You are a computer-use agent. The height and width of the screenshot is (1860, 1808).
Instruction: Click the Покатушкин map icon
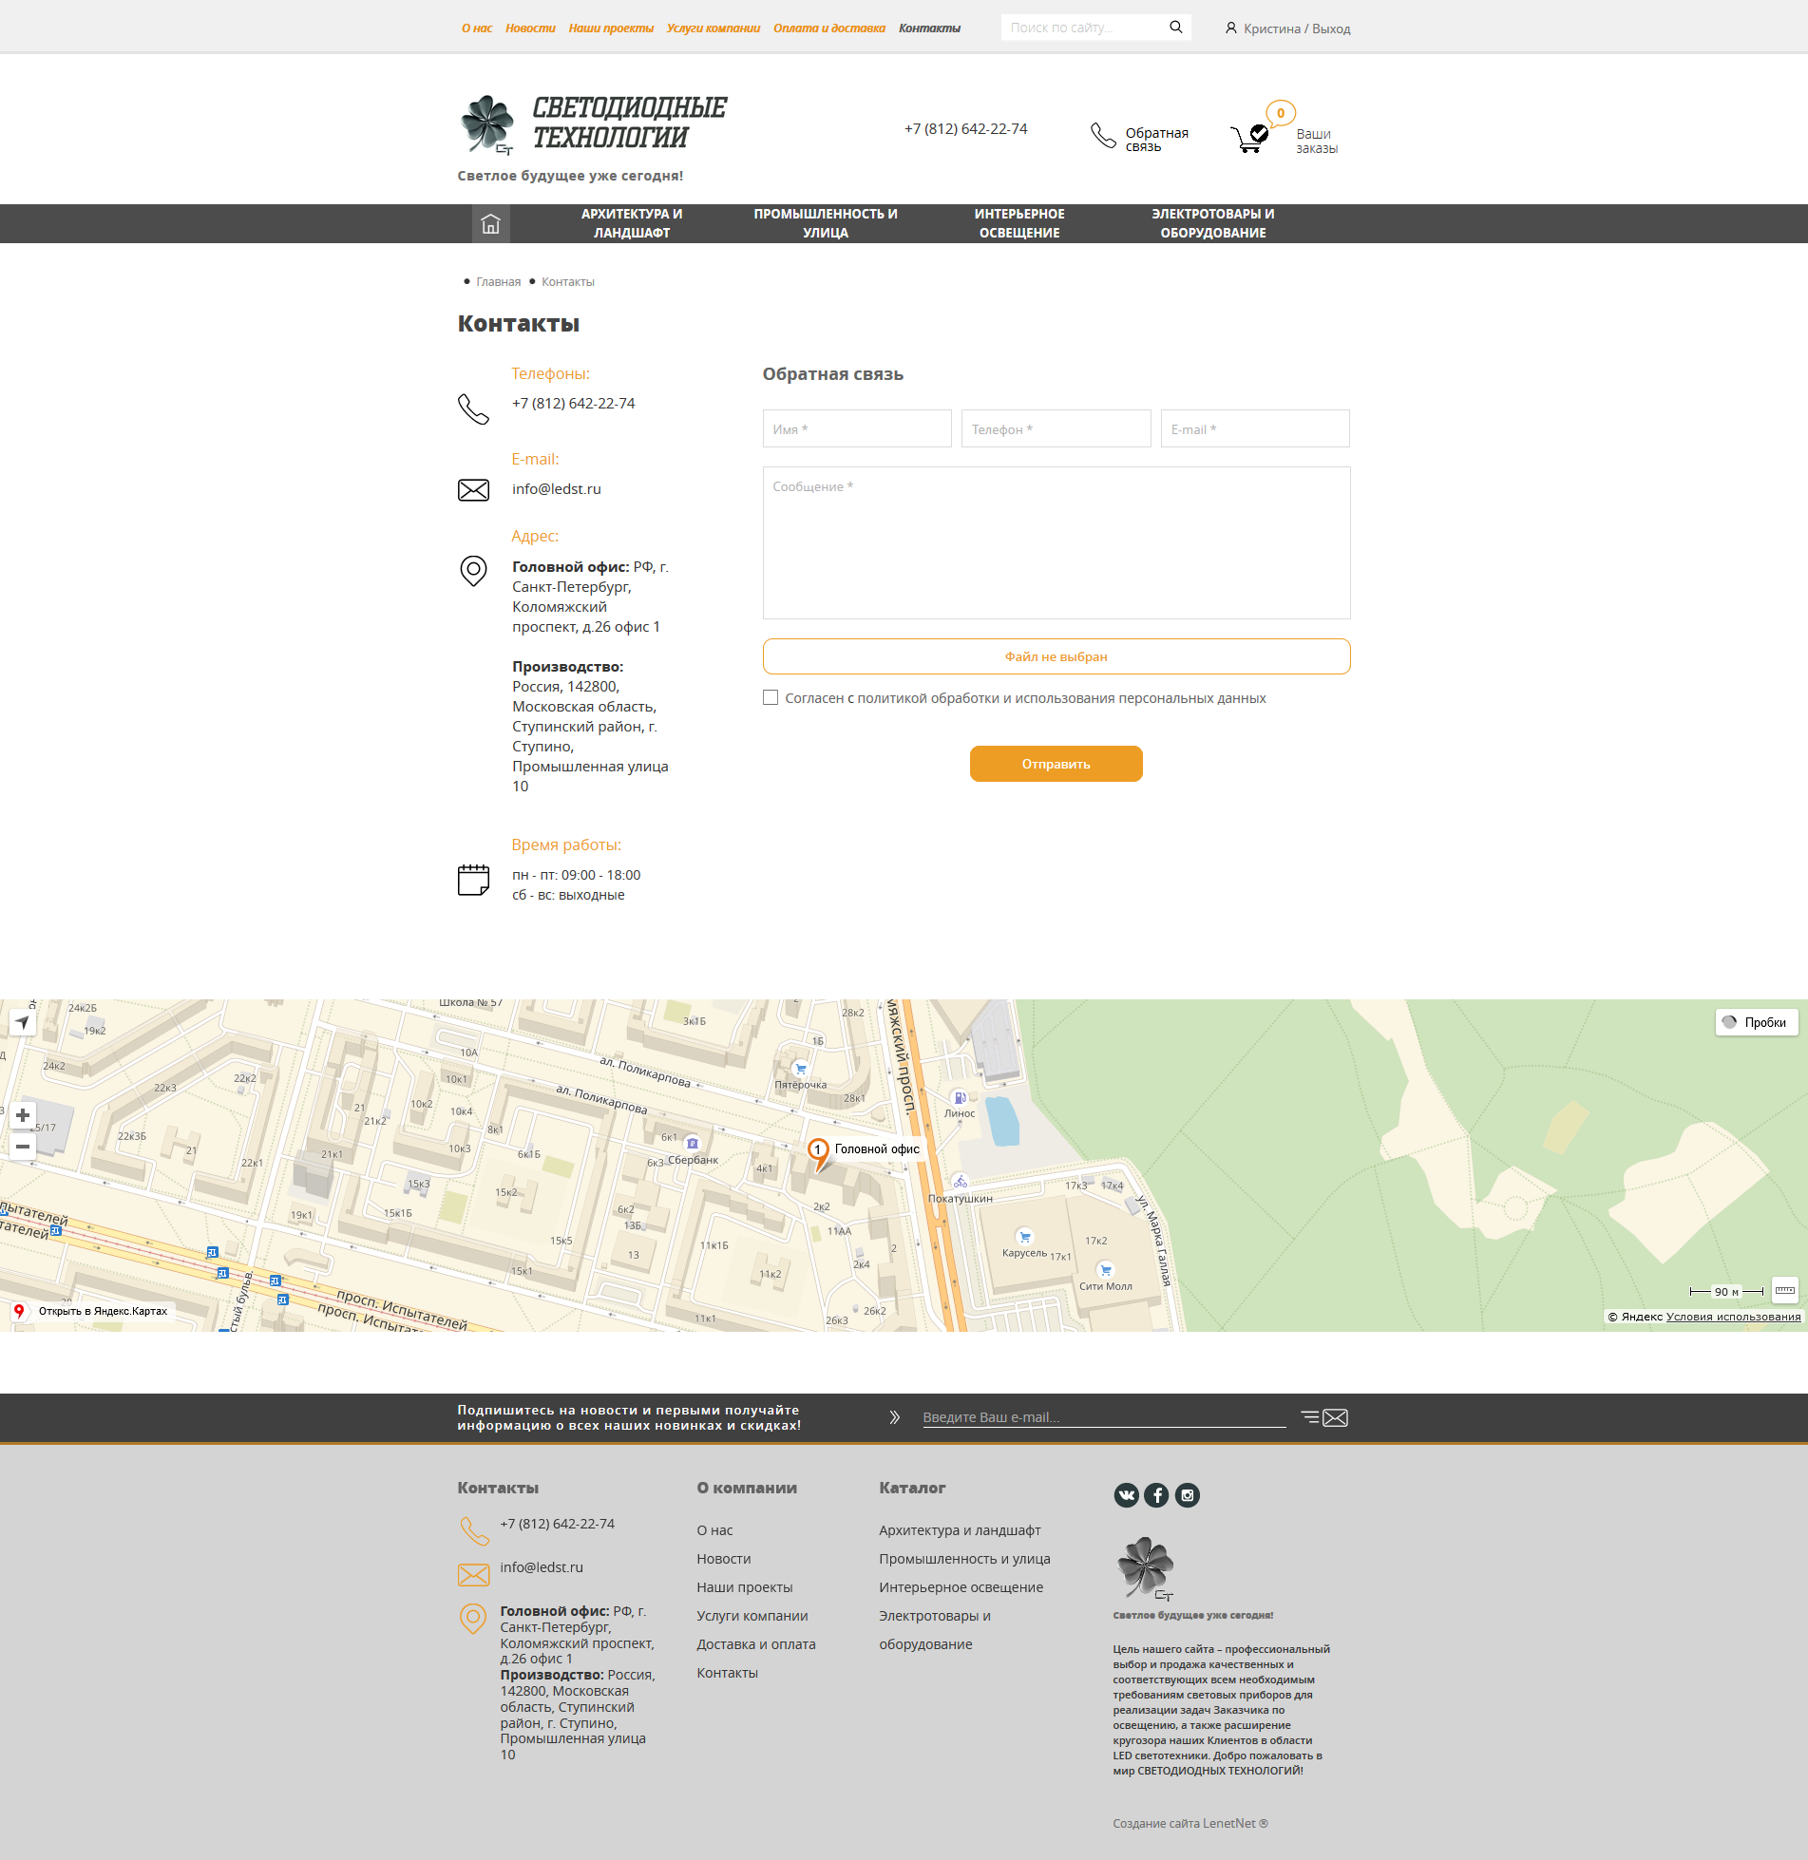coord(961,1182)
